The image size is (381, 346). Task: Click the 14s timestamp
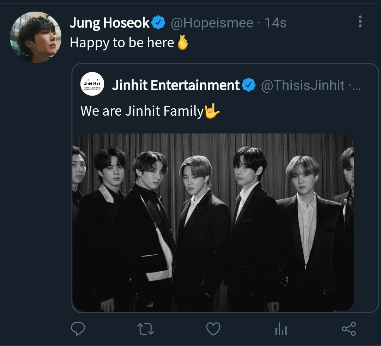point(275,23)
